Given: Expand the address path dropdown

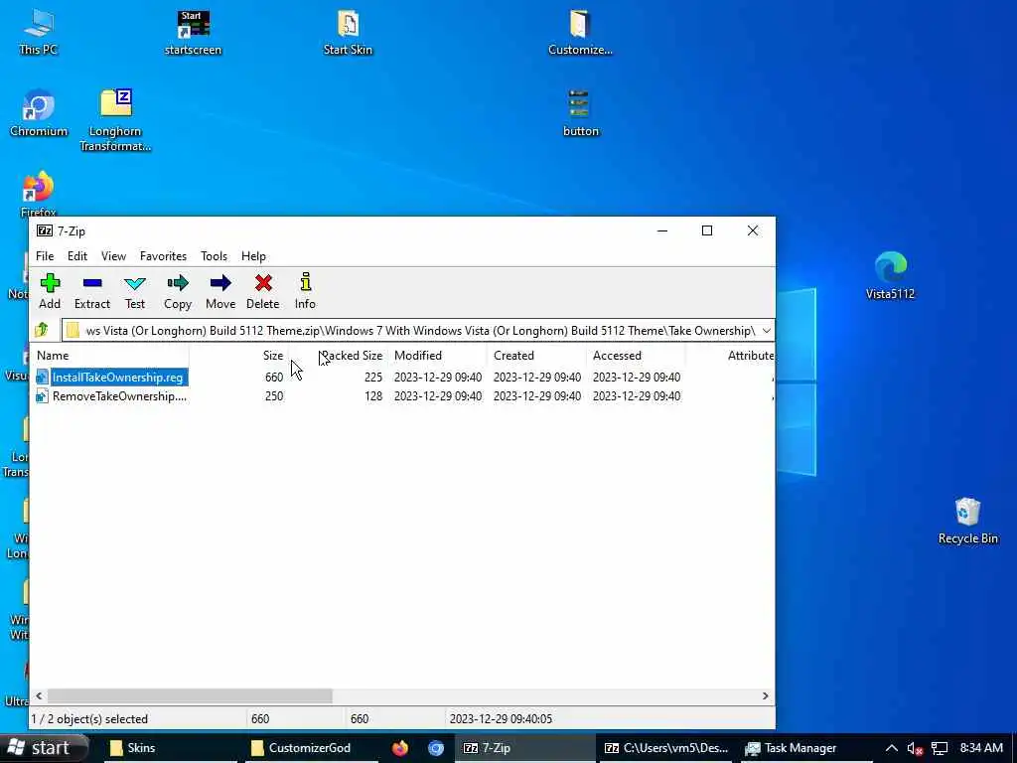Looking at the screenshot, I should [x=766, y=331].
